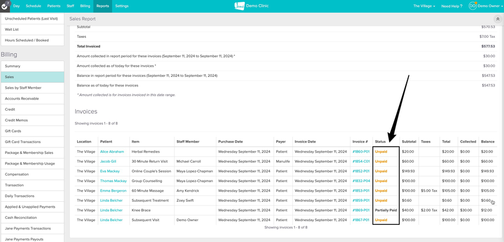Switch to the Staff tab
This screenshot has height=242, width=504.
(x=71, y=6)
